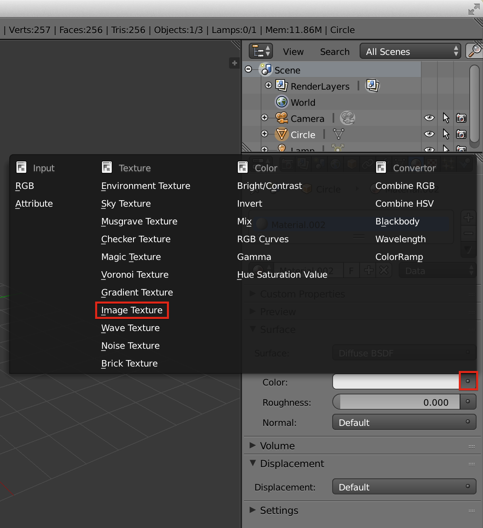
Task: Choose Combine RGB convertor
Action: click(405, 186)
